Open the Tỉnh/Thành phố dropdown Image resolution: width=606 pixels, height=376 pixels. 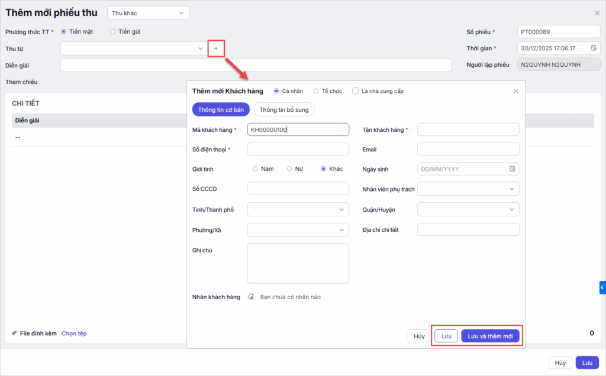[298, 209]
